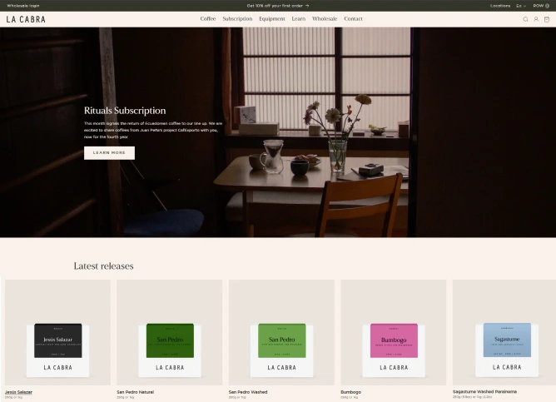Select the light green San Pedro box image
Image resolution: width=556 pixels, height=402 pixels.
pos(281,332)
